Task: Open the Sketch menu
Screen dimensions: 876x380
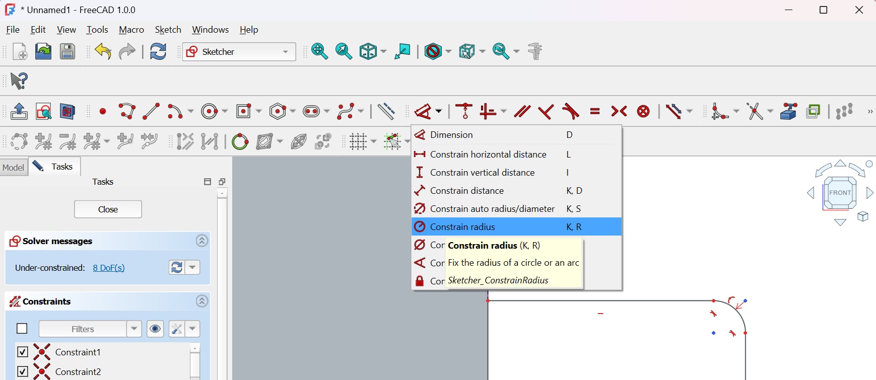Action: (x=168, y=30)
